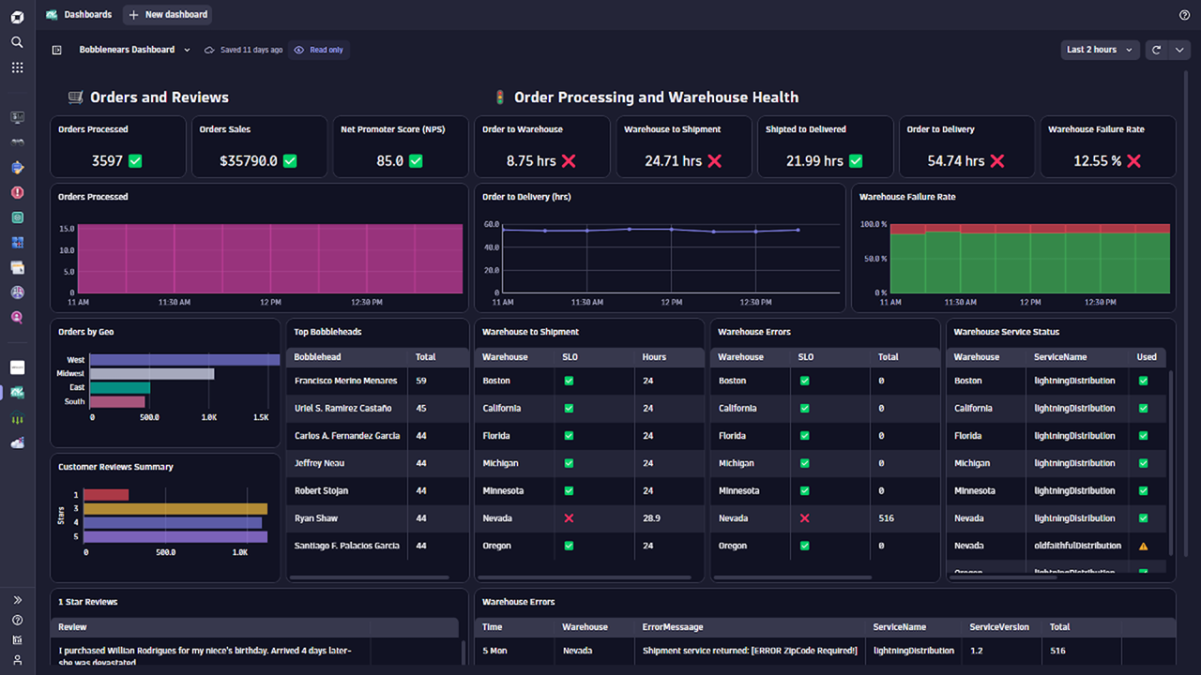This screenshot has height=675, width=1201.
Task: Click the West bar in Orders by Geo
Action: click(x=184, y=359)
